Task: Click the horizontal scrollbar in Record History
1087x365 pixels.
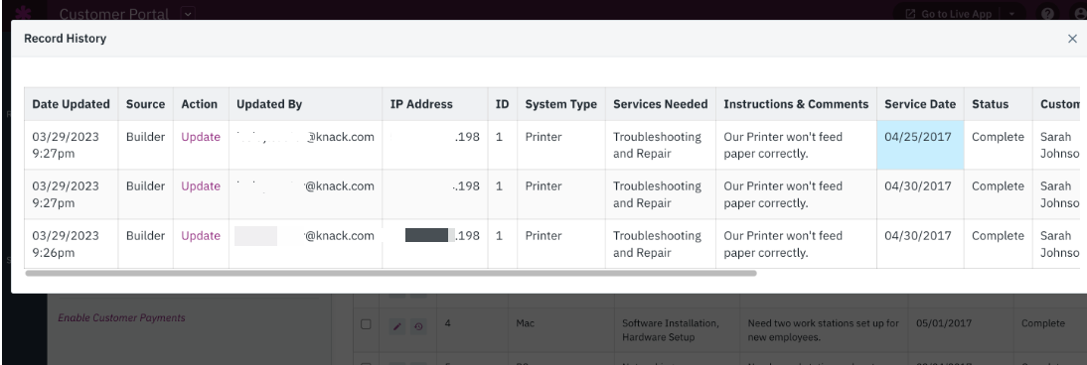Action: [x=391, y=273]
